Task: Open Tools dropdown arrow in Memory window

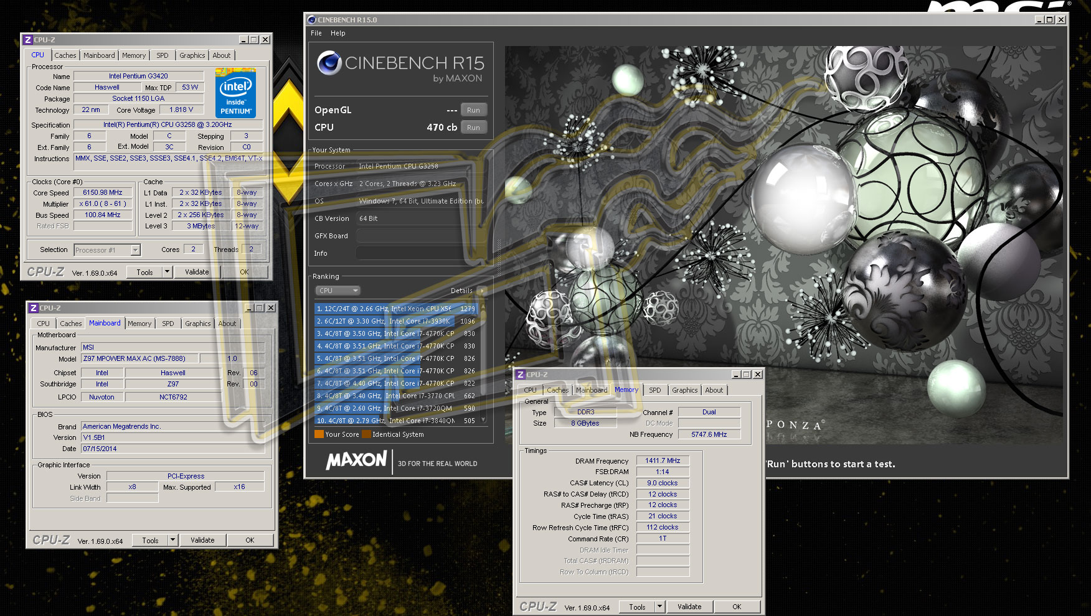Action: (659, 607)
